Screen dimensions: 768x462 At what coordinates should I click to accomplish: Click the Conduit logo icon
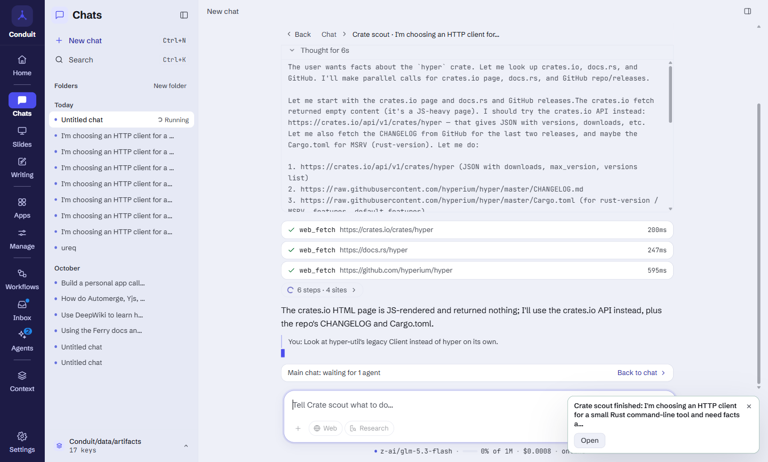click(22, 16)
